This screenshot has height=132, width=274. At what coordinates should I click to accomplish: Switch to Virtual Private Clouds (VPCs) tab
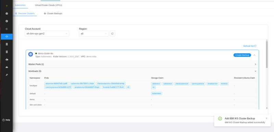coord(48,5)
